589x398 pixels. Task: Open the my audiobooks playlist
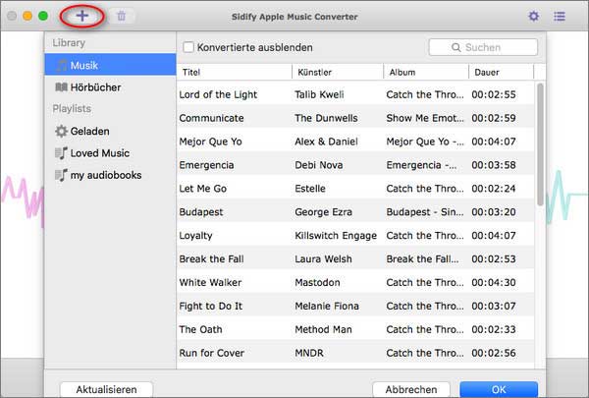pyautogui.click(x=110, y=175)
